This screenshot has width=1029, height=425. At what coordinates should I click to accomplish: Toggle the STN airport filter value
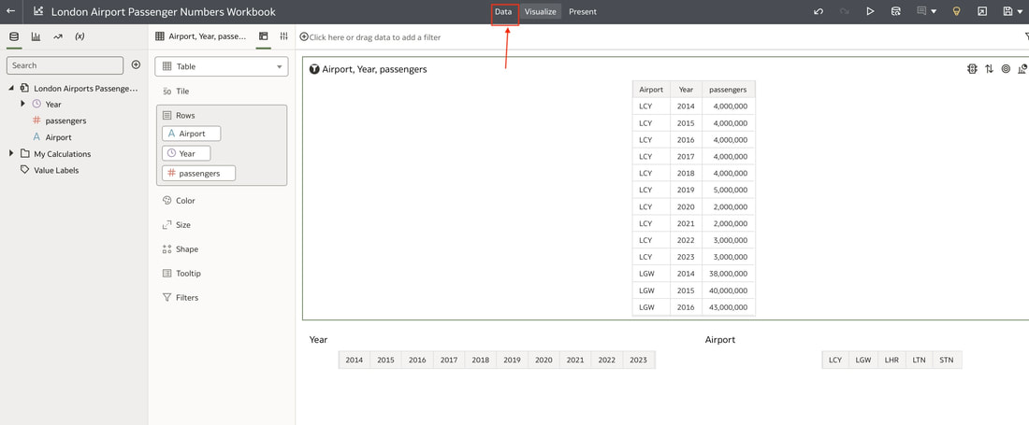[x=947, y=361]
